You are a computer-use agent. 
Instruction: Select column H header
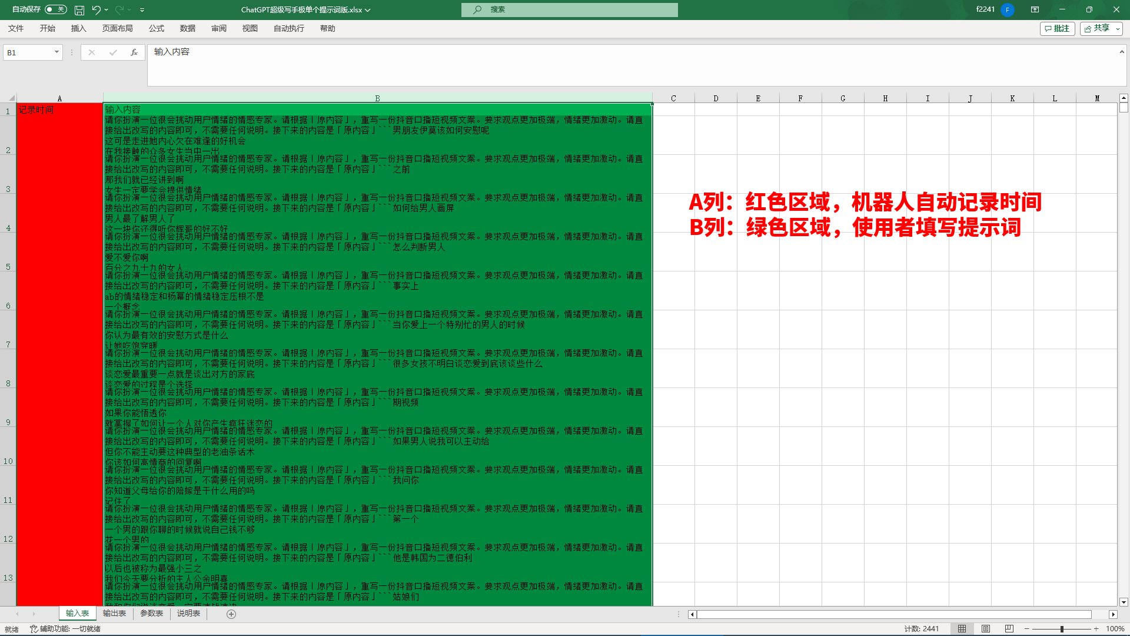(885, 98)
